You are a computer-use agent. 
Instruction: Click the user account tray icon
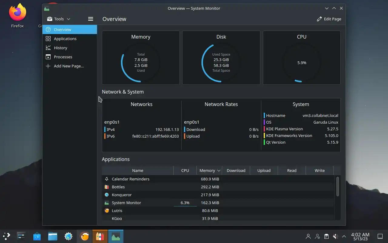(308, 236)
